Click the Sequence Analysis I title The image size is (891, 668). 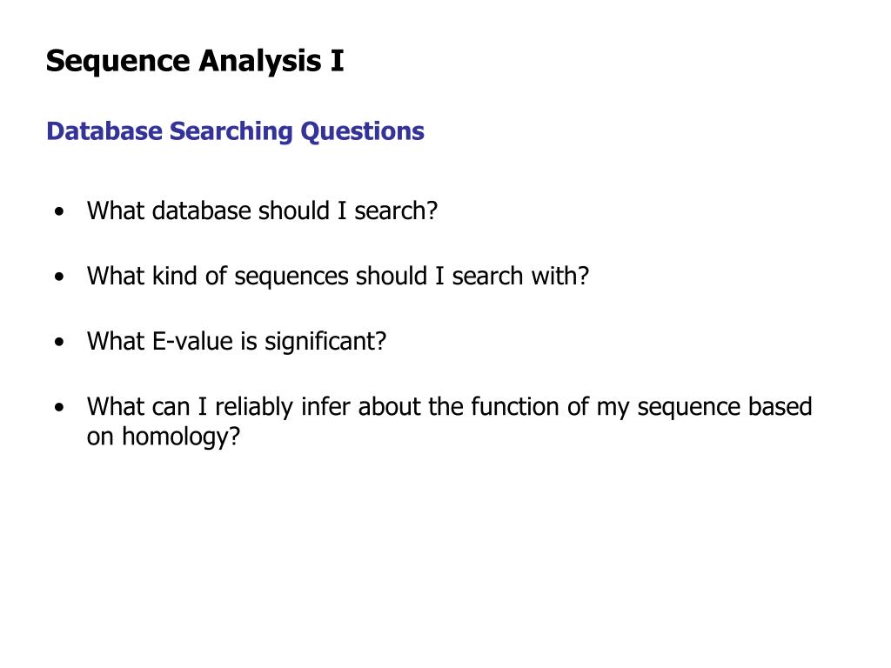(x=195, y=62)
